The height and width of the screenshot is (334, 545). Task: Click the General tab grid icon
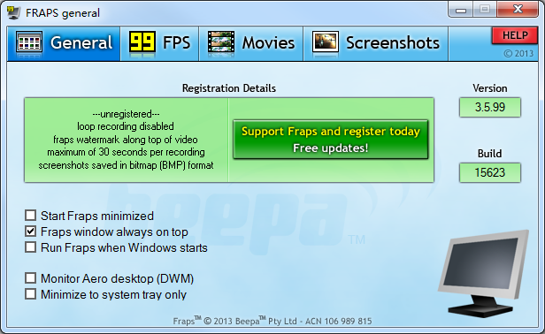coord(29,42)
